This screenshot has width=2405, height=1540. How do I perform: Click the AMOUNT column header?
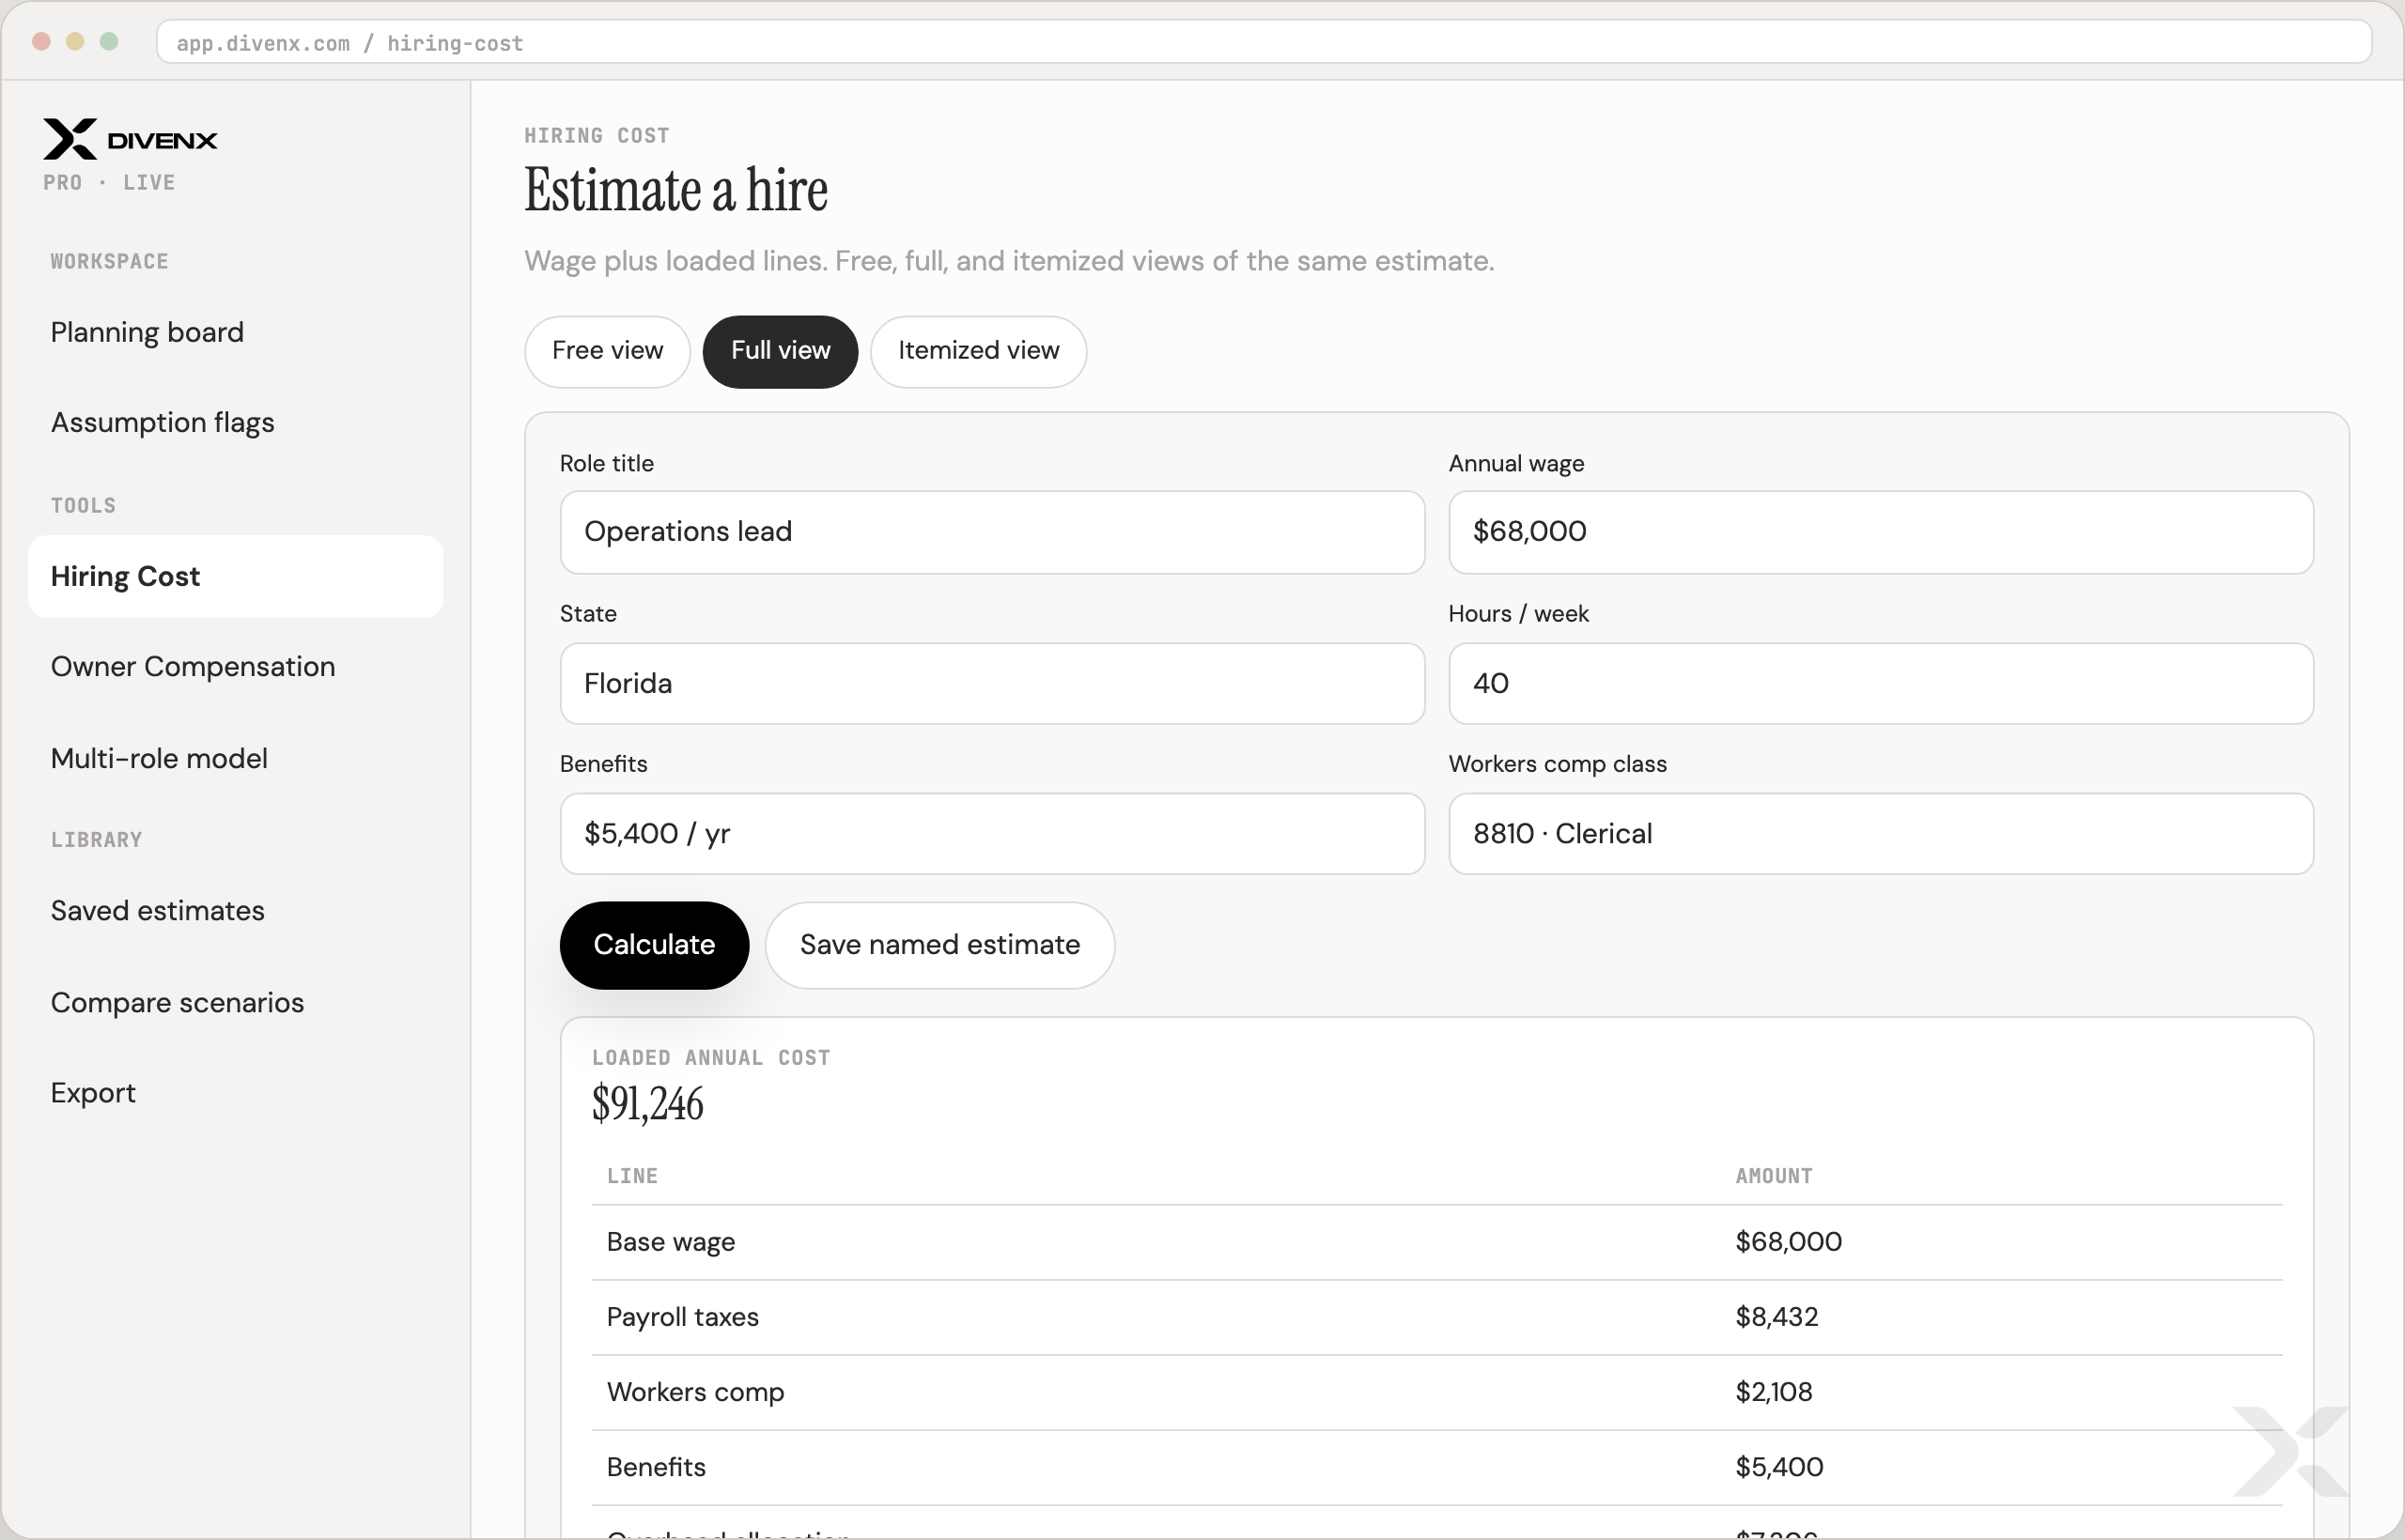click(1774, 1176)
